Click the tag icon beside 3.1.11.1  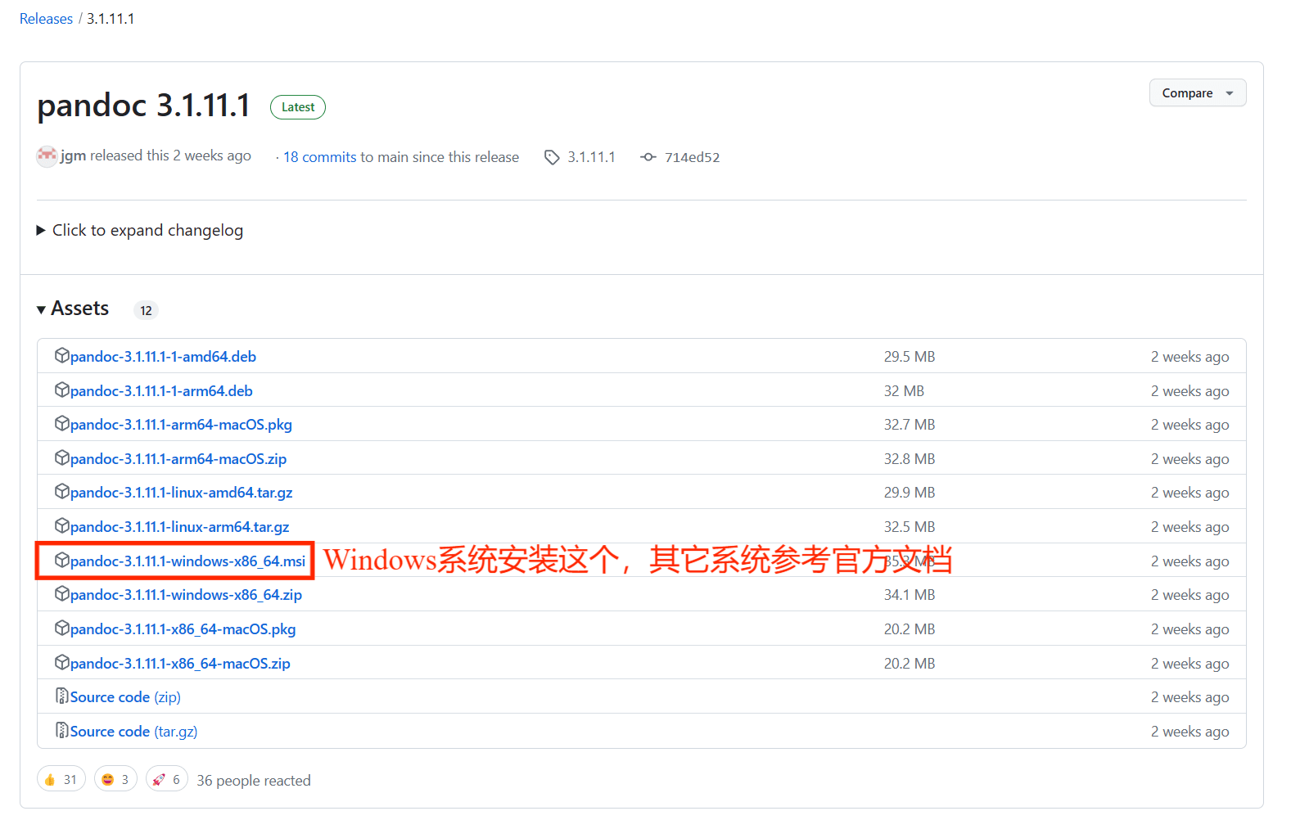pos(552,157)
